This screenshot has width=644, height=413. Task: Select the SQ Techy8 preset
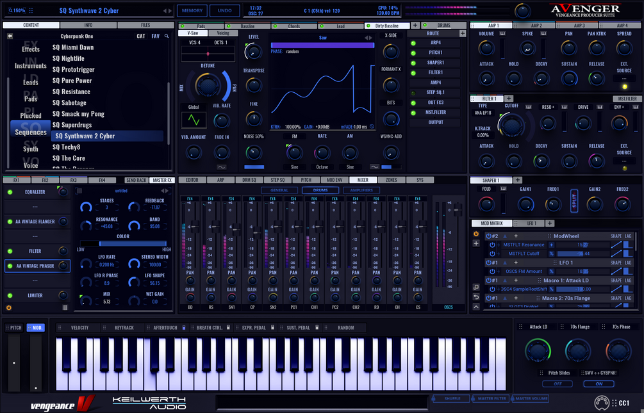(66, 147)
